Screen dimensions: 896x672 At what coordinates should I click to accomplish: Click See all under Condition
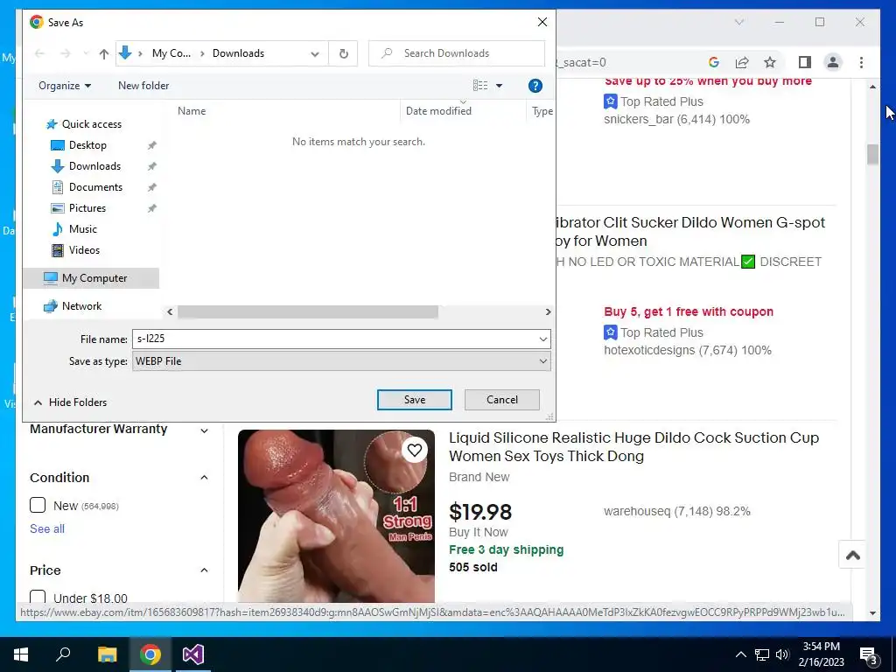[47, 528]
